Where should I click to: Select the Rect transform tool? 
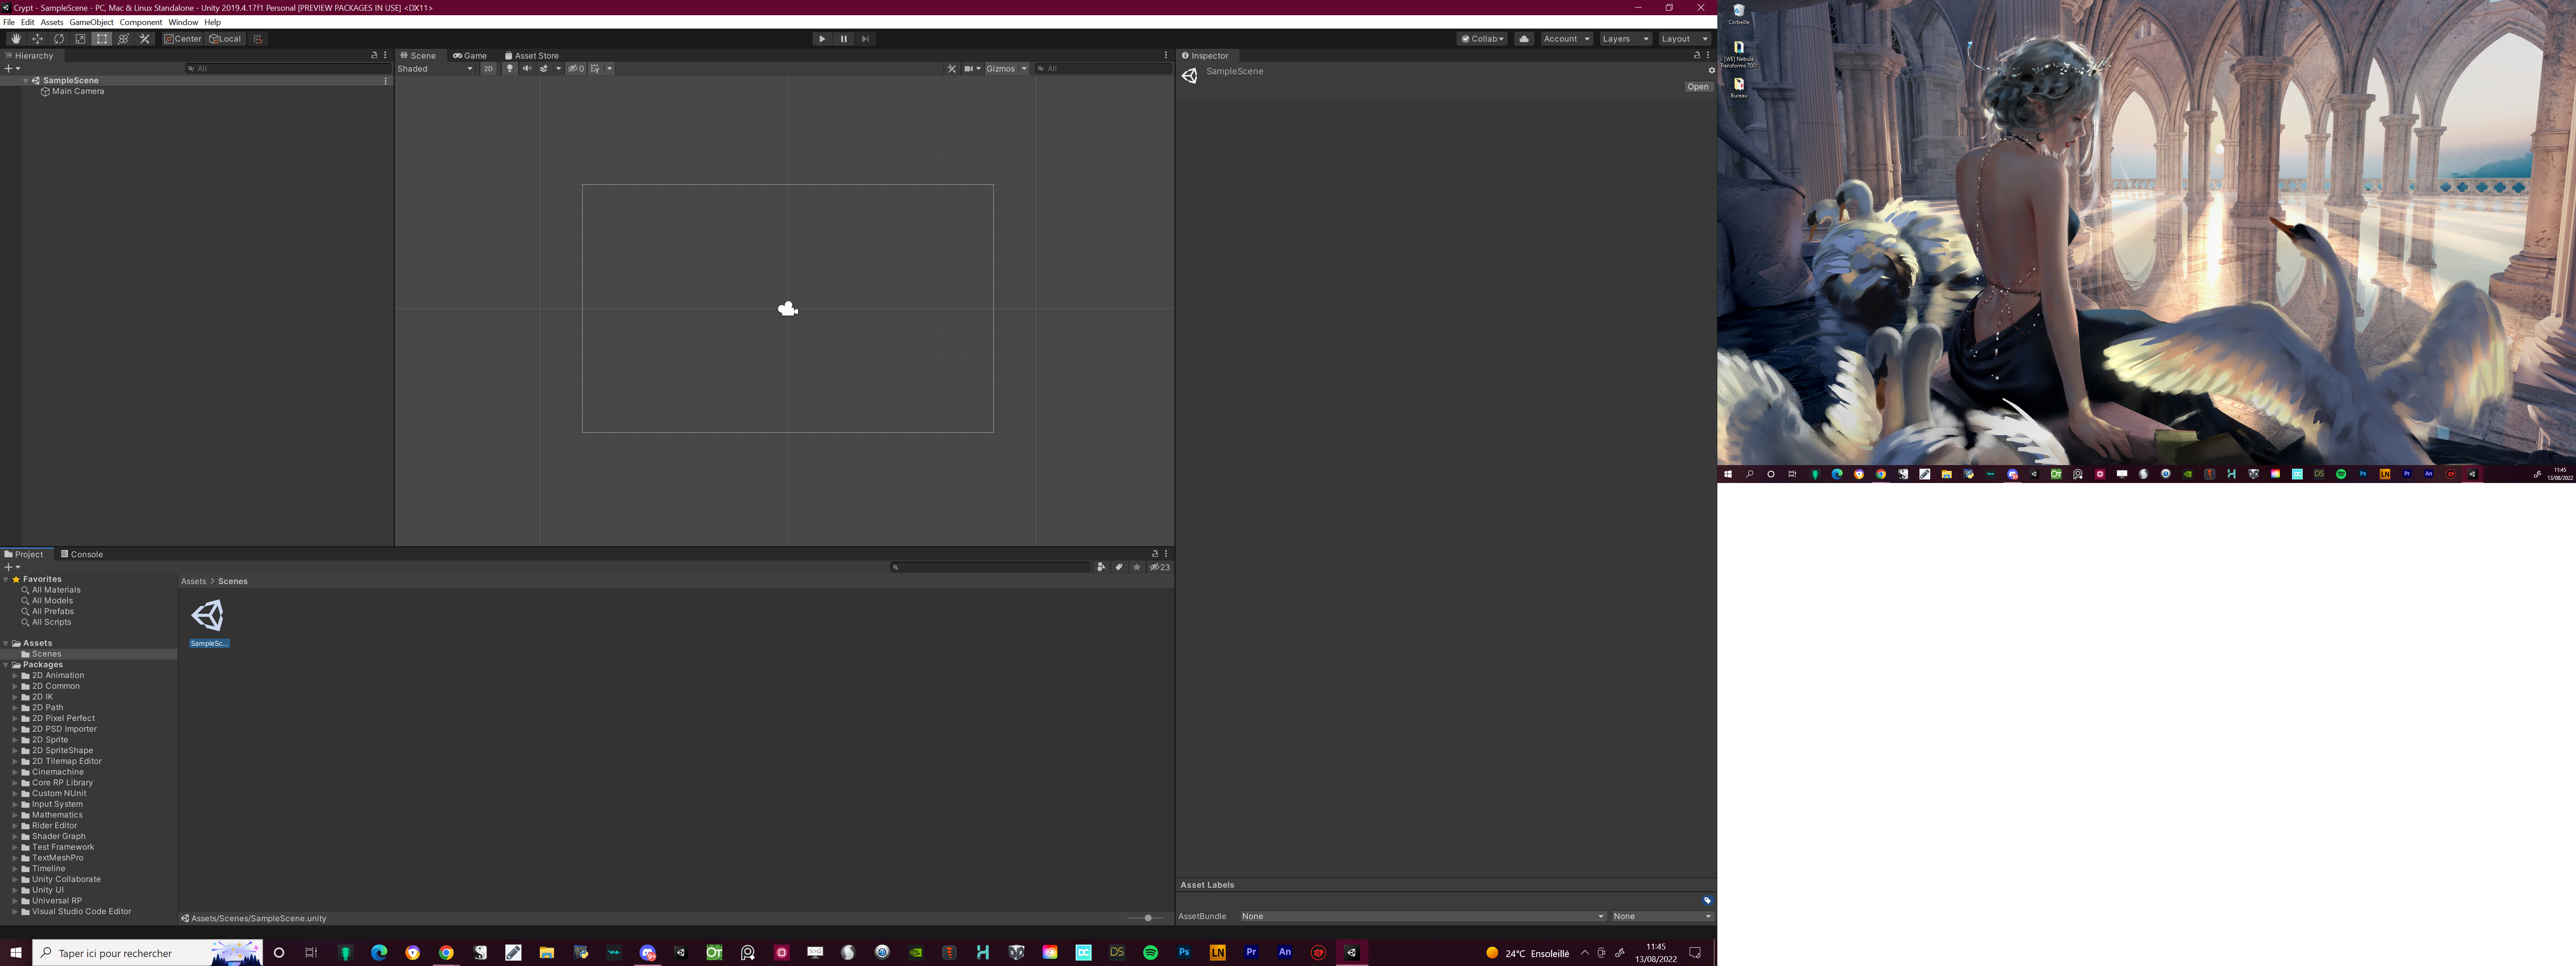point(101,38)
